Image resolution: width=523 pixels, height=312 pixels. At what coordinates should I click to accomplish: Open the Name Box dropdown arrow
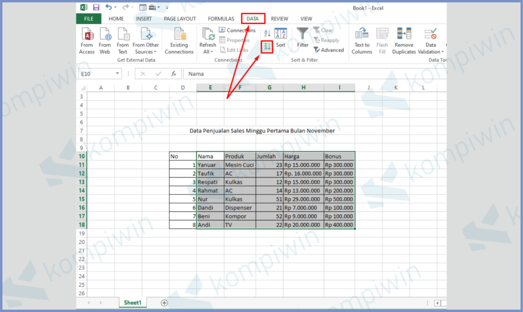118,74
